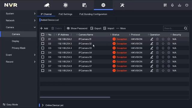Open the file search icon
192x108 pixels.
[x=84, y=5]
